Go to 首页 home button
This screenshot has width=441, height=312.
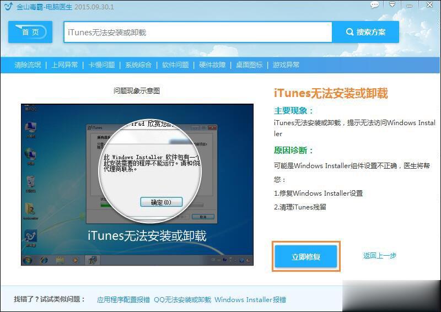coord(30,32)
